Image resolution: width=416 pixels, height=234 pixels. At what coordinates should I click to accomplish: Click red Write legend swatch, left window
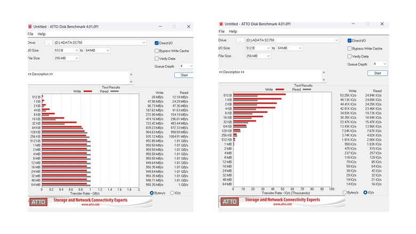coord(88,91)
